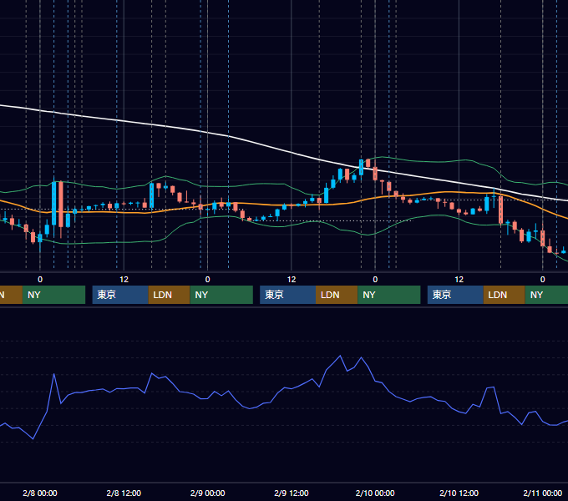Click the LDN session block on 2/9
This screenshot has width=568, height=501.
click(337, 295)
